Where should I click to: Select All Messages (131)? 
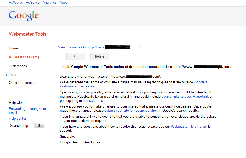coord(24,57)
